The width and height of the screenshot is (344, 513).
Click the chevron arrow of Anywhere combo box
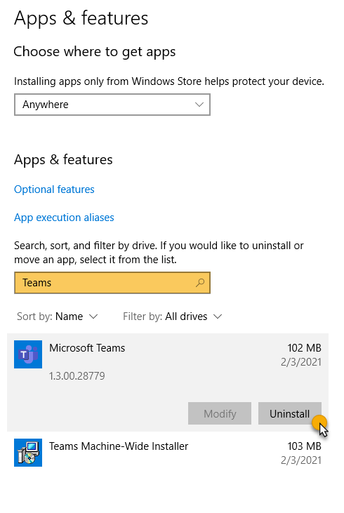pos(199,105)
